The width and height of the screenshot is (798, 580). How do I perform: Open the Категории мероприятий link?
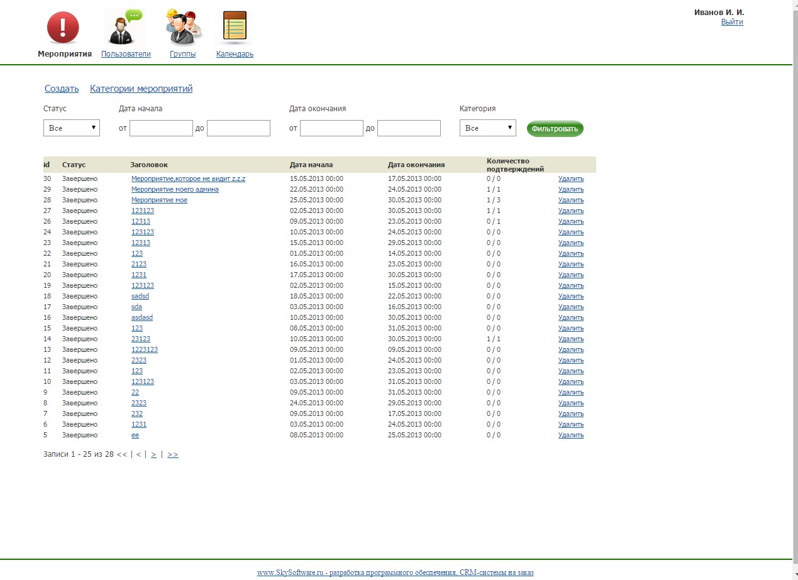pyautogui.click(x=141, y=89)
